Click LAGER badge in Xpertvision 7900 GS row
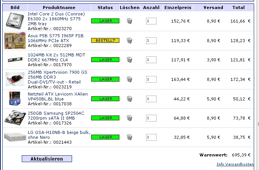Screen dimensions: 259x170 tap(105, 79)
